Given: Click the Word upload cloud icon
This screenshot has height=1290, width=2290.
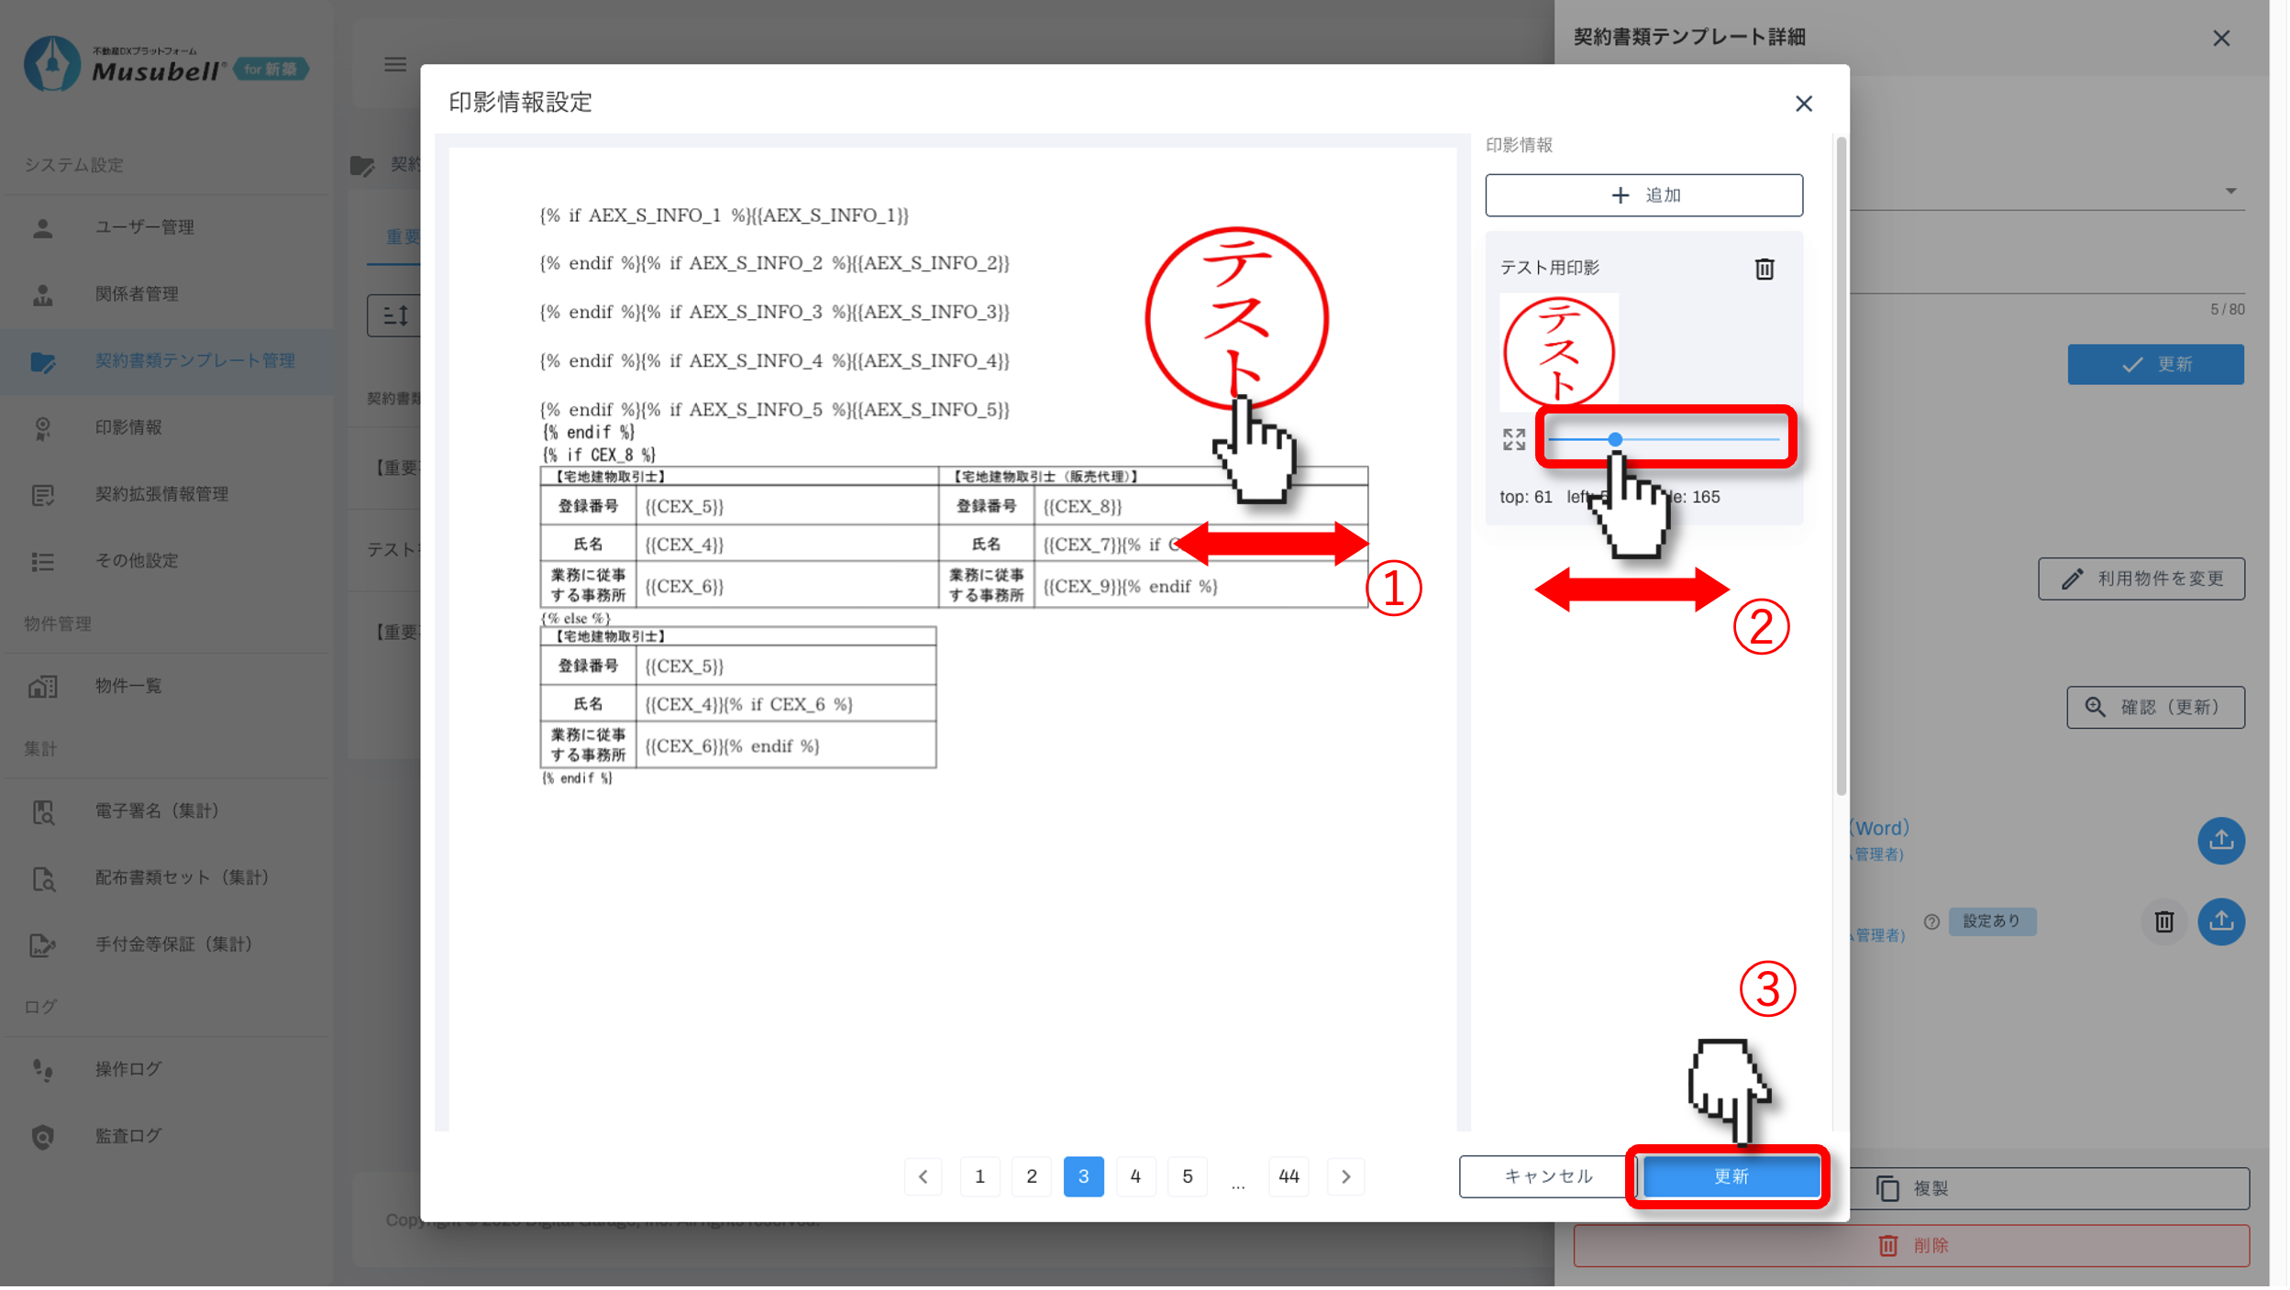Looking at the screenshot, I should 2220,840.
